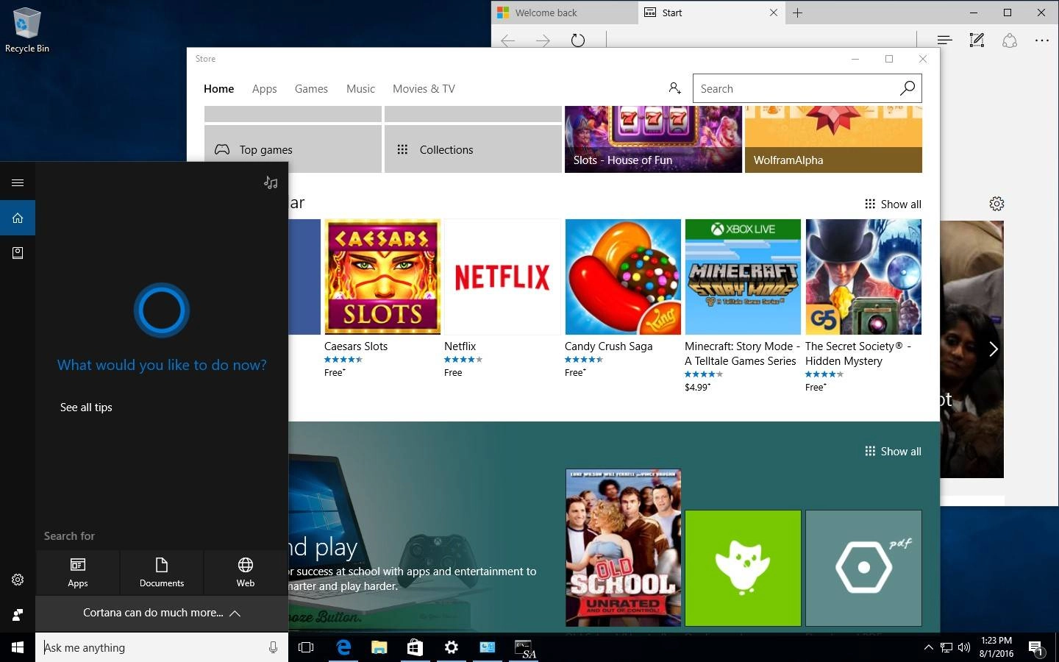Click the next arrow on Edge news carousel
1059x662 pixels.
pyautogui.click(x=993, y=349)
